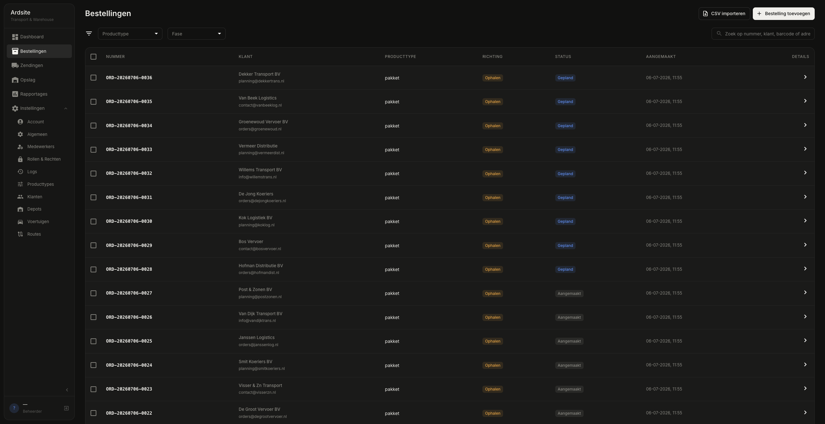This screenshot has height=424, width=825.
Task: Open details chevron for ORD-20260706-0030
Action: pyautogui.click(x=805, y=221)
